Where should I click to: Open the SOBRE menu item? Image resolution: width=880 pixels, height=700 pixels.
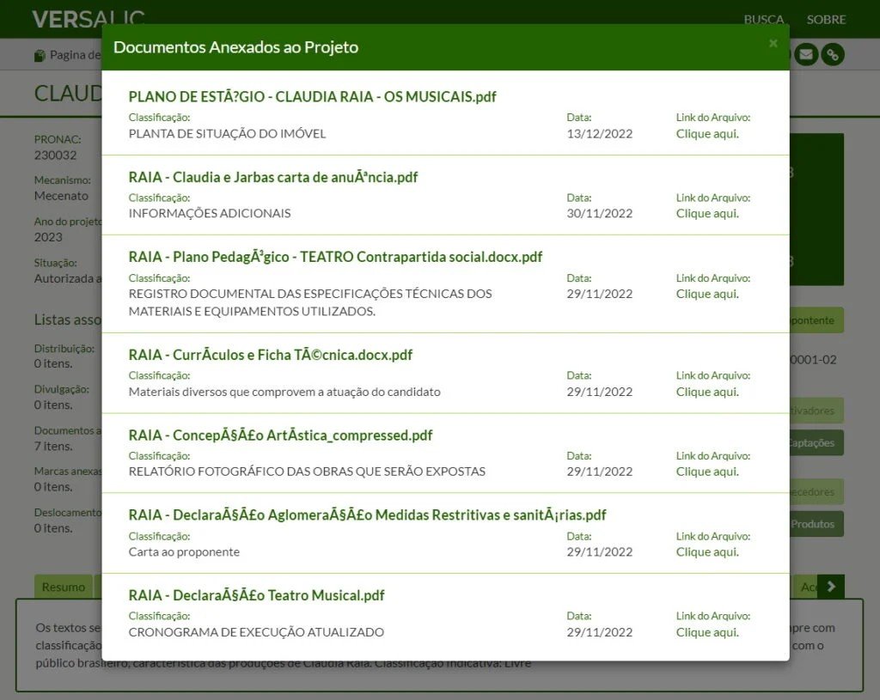point(826,19)
